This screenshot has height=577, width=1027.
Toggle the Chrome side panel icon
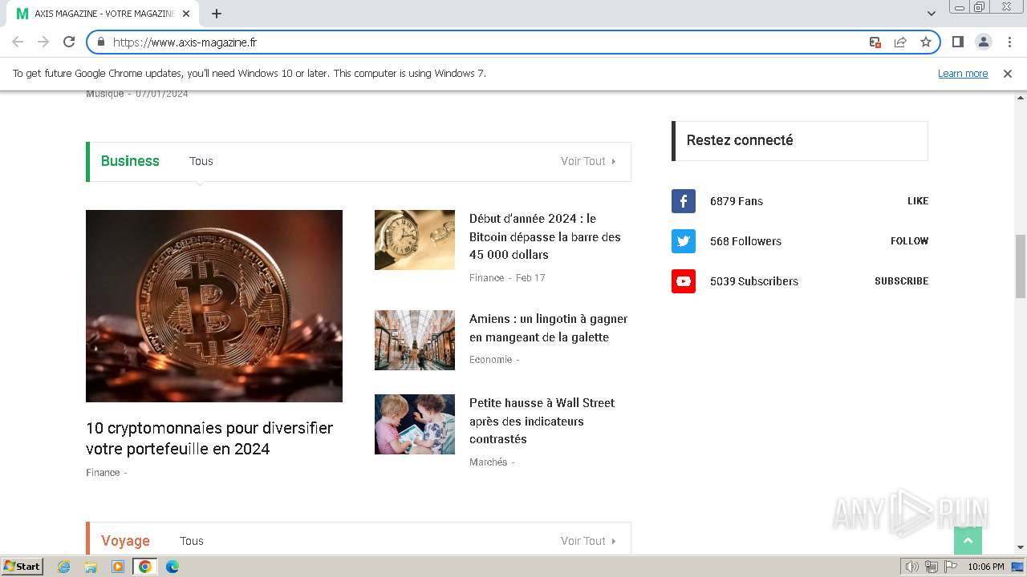coord(957,42)
